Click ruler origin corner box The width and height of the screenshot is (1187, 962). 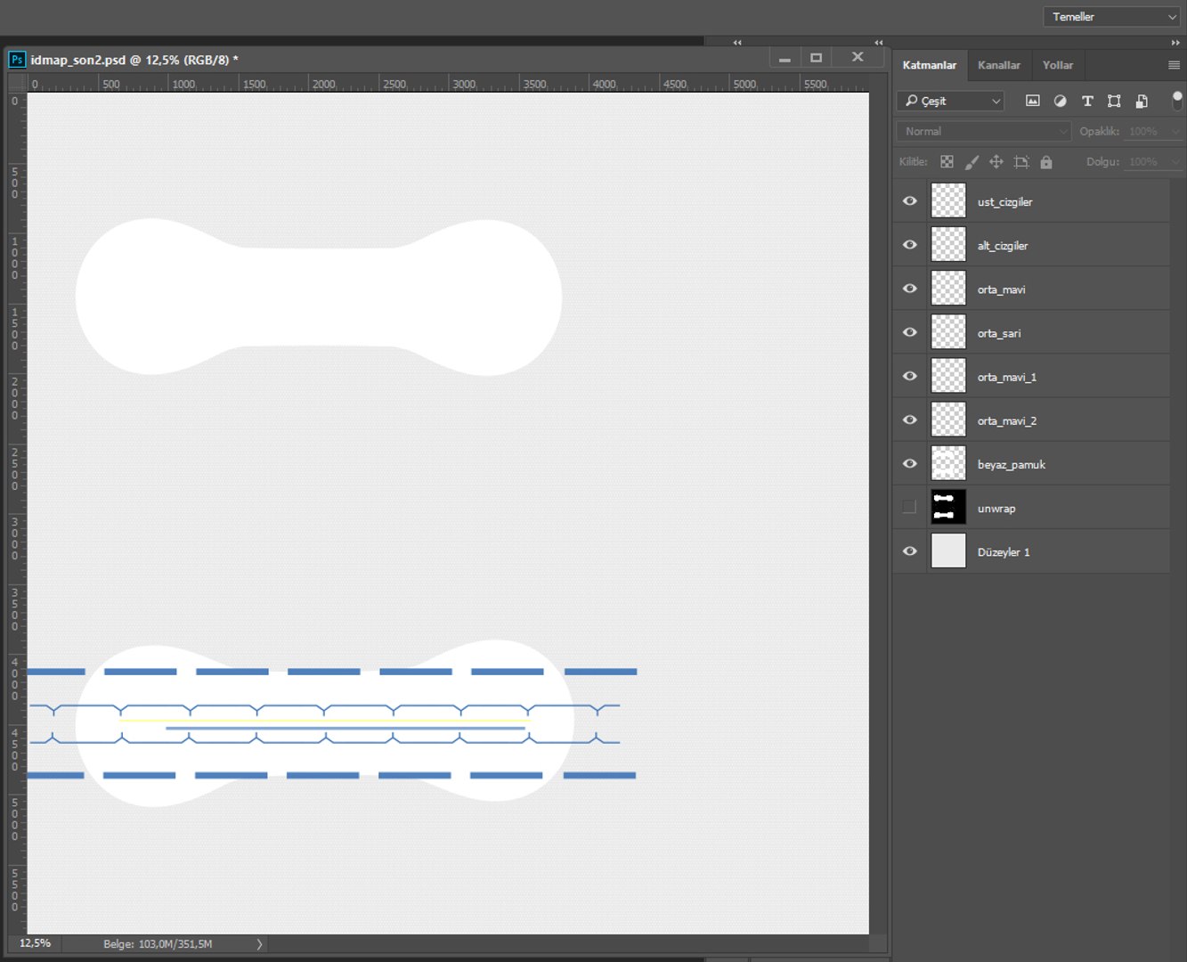(x=17, y=83)
